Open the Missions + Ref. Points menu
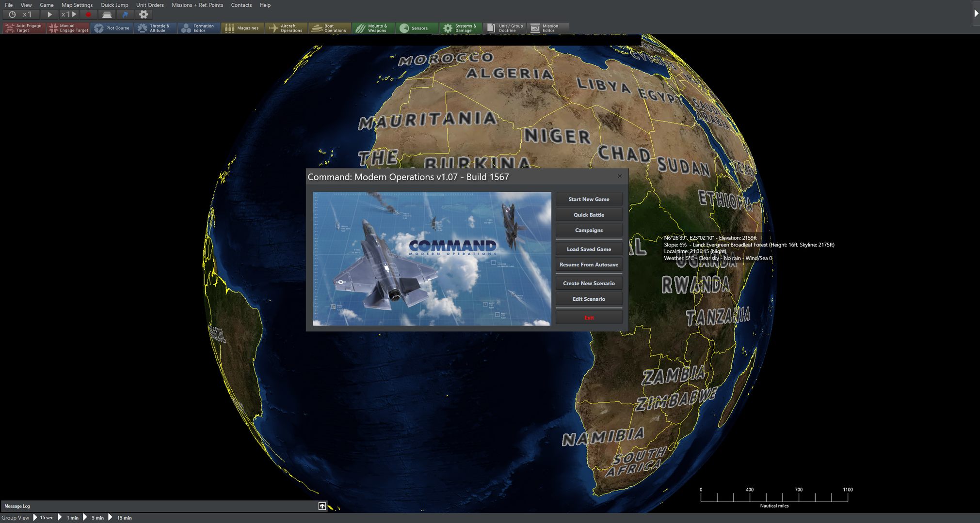The width and height of the screenshot is (980, 523). tap(197, 5)
